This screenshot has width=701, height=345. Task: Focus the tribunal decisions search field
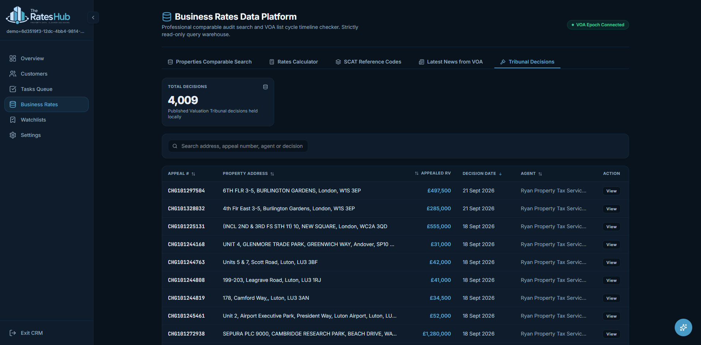click(x=238, y=146)
